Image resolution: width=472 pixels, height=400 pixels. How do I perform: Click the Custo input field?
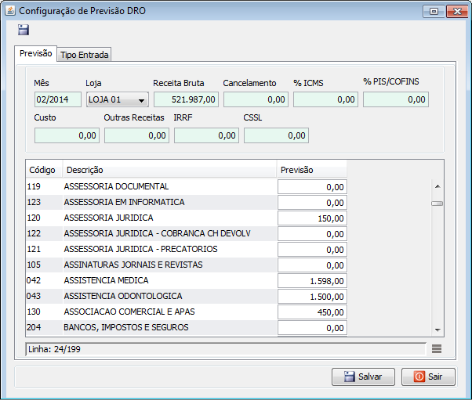[67, 135]
